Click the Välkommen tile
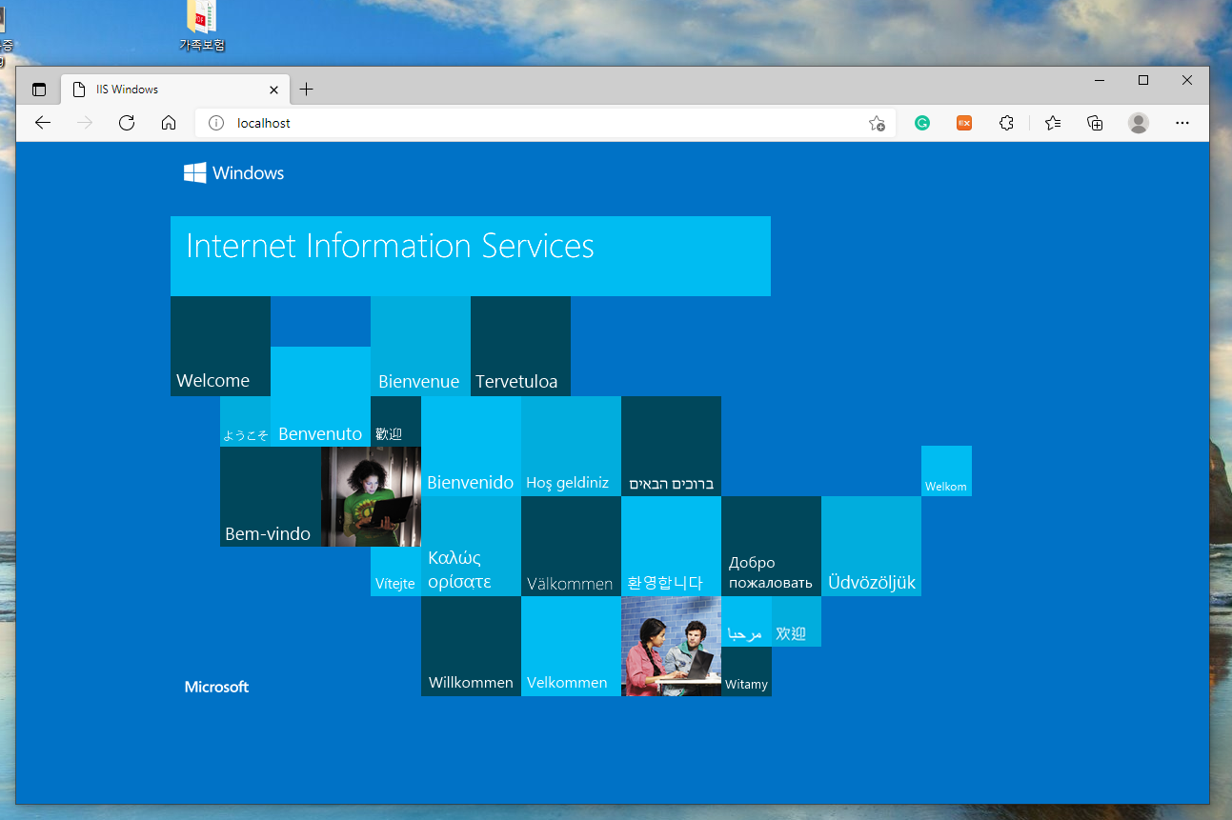This screenshot has width=1232, height=820. click(571, 546)
